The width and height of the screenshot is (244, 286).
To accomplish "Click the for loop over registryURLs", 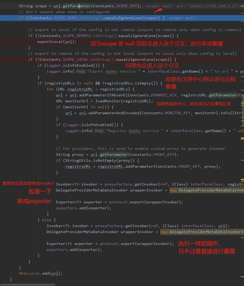I will click(91, 89).
